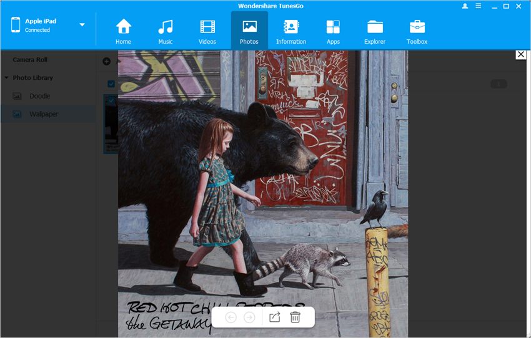Select the Photos tab

[x=249, y=31]
